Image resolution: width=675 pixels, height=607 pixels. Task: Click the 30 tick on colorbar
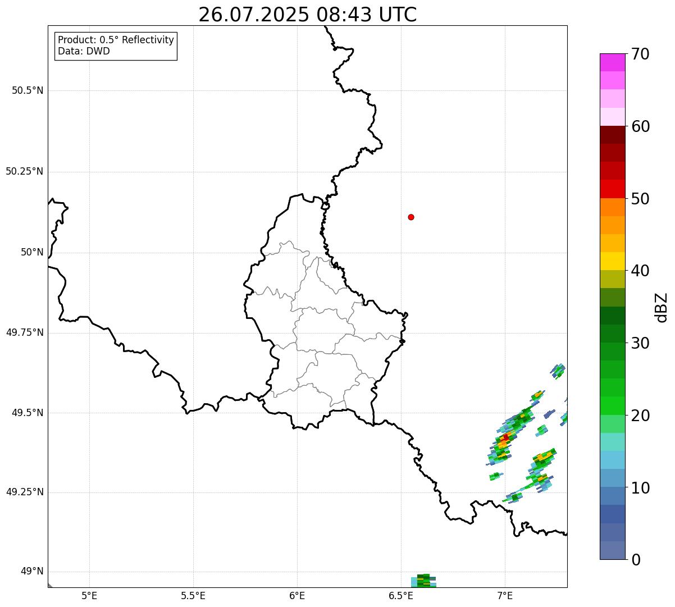[640, 343]
